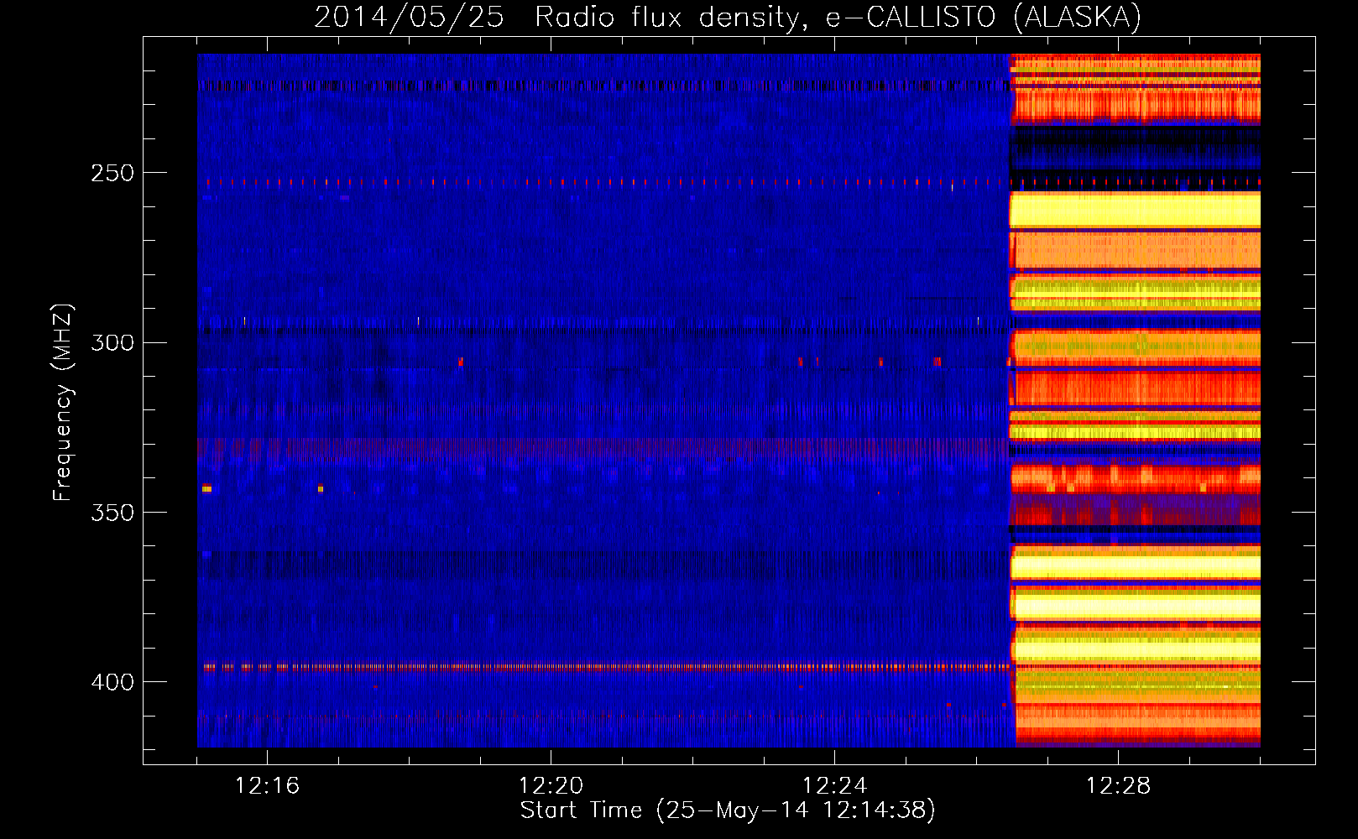
Task: Click the 12:20 time tick label
Action: (x=551, y=786)
